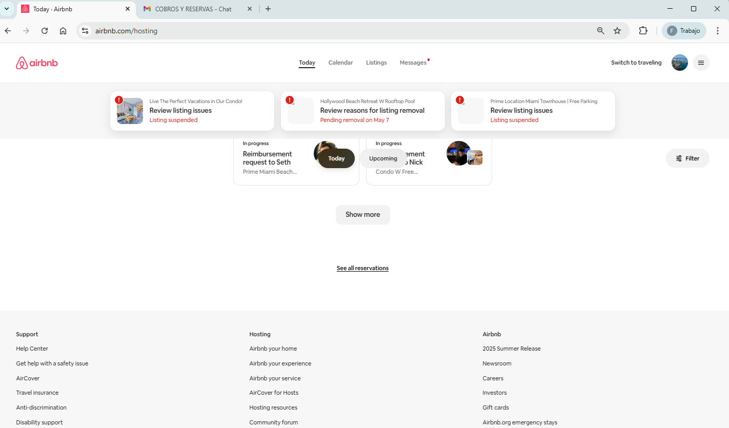
Task: Open the site information icon in address bar
Action: (85, 31)
